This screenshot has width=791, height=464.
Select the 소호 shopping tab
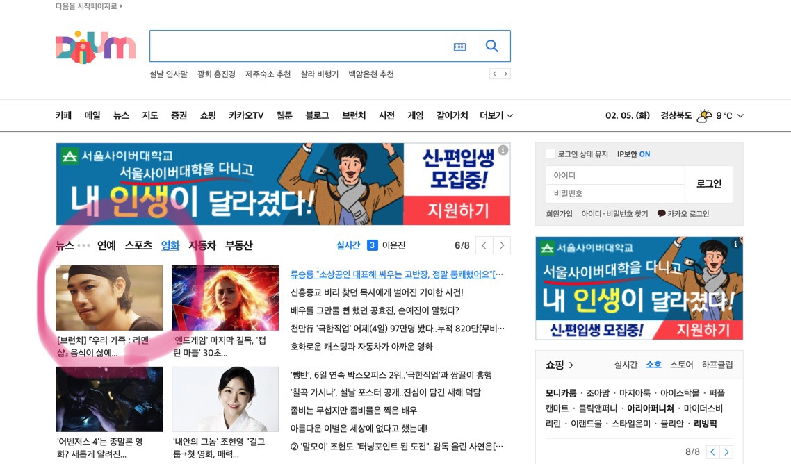point(654,364)
